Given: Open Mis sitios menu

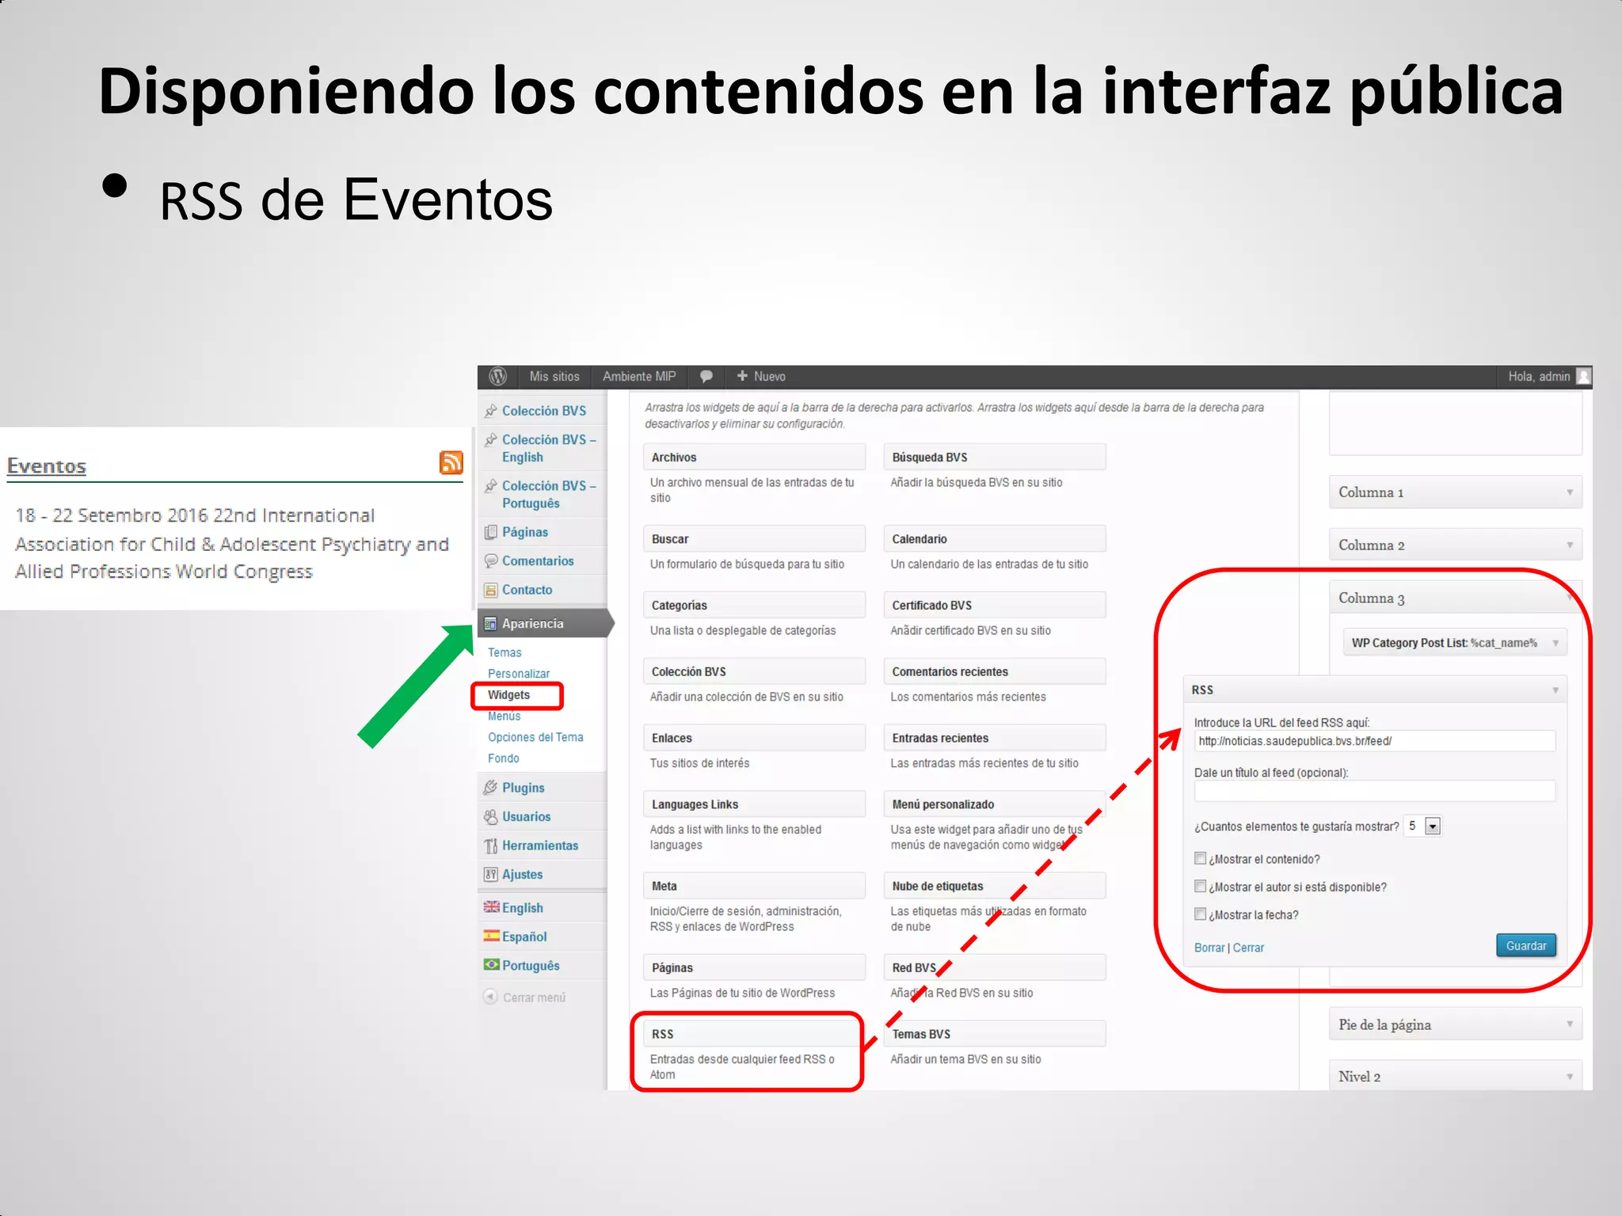Looking at the screenshot, I should (x=554, y=377).
